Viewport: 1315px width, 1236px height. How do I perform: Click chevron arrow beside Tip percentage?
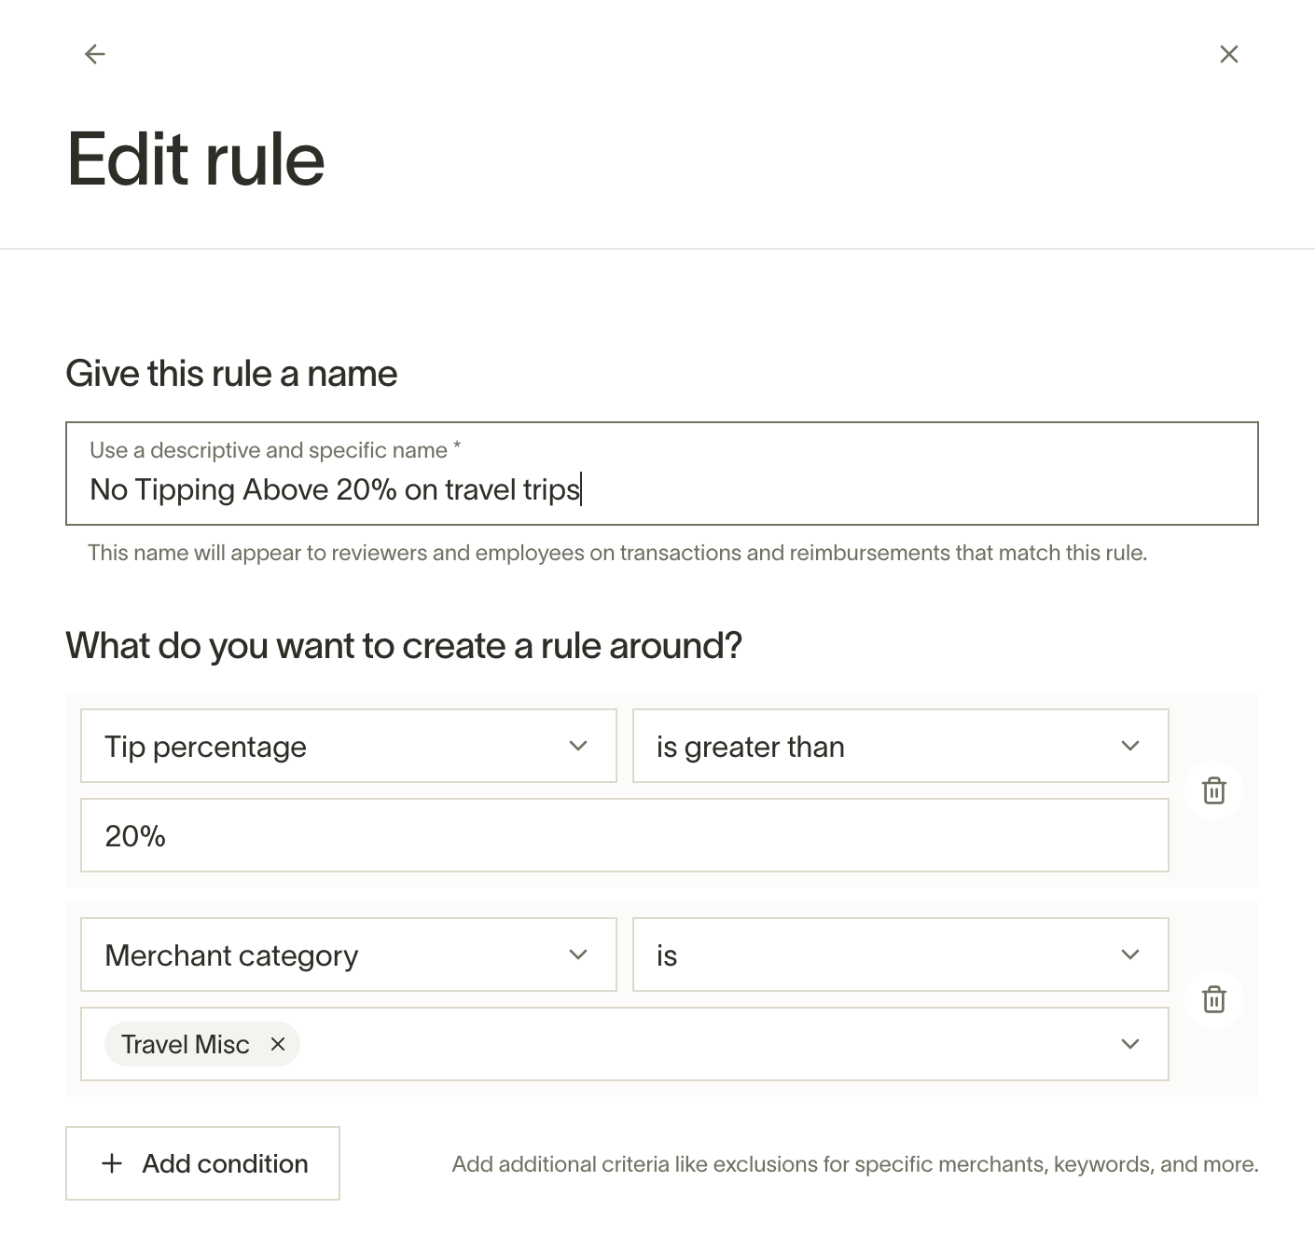578,746
